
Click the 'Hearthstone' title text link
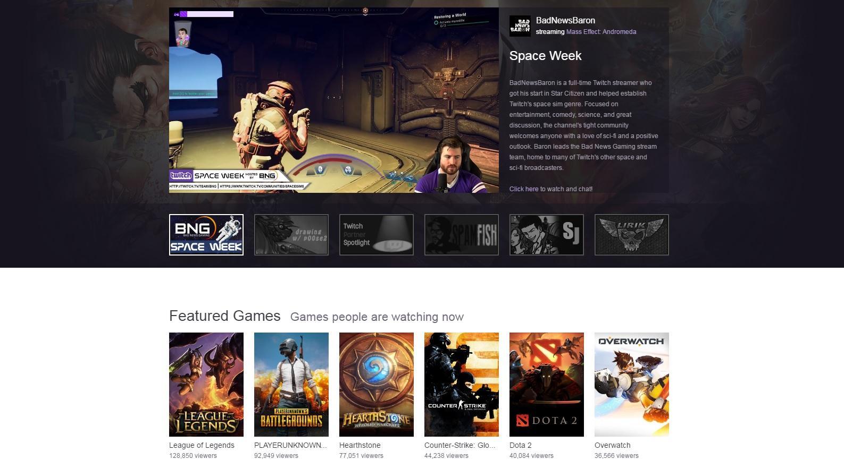[x=360, y=446]
